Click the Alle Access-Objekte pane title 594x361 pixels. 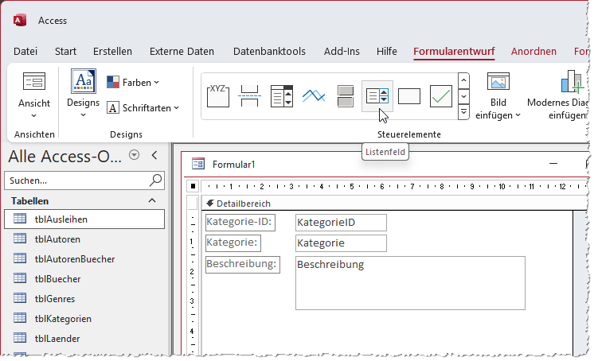tap(65, 156)
